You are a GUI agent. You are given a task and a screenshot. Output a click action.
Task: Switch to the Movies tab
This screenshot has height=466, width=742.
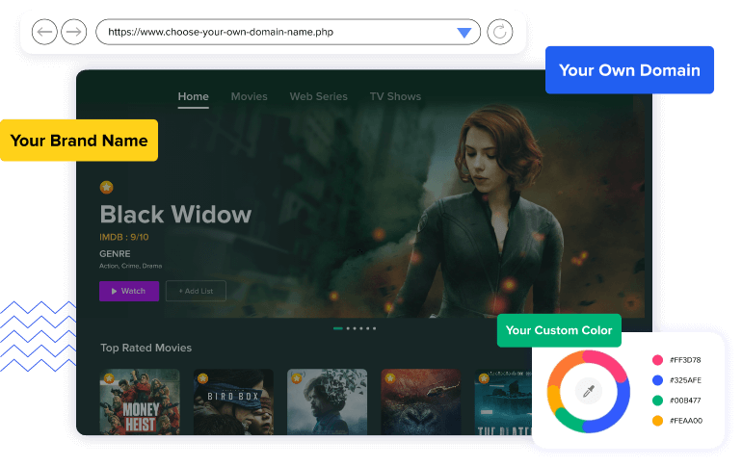[249, 96]
